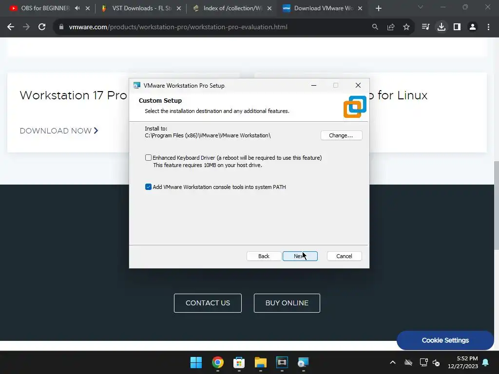This screenshot has height=374, width=499.
Task: Click the CONTACT US button
Action: 208,303
